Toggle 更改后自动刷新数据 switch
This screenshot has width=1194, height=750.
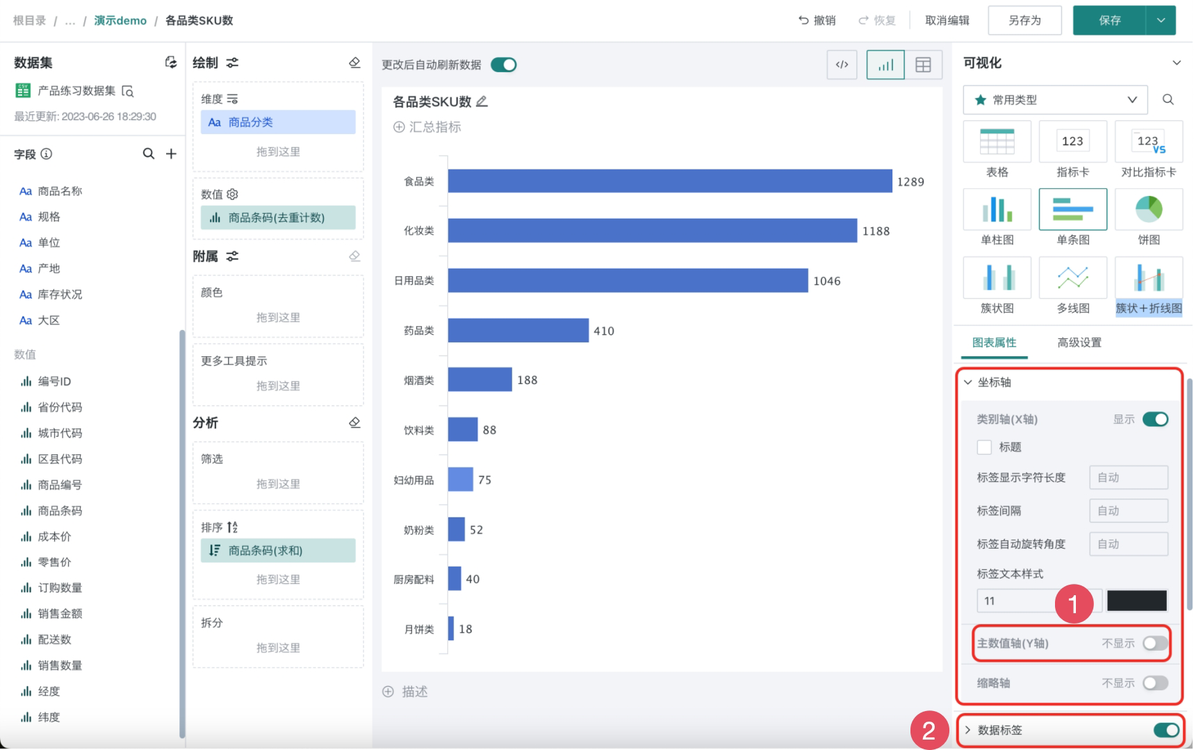504,65
